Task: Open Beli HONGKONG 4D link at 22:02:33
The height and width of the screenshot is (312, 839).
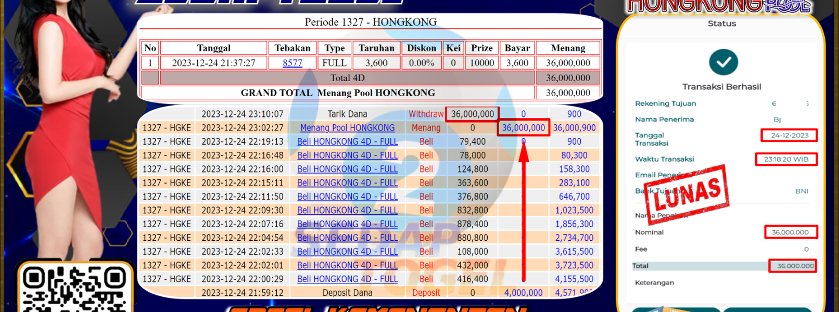Action: 347,252
